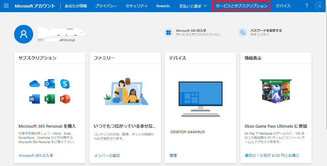Open the app launcher grid icon

coord(6,6)
